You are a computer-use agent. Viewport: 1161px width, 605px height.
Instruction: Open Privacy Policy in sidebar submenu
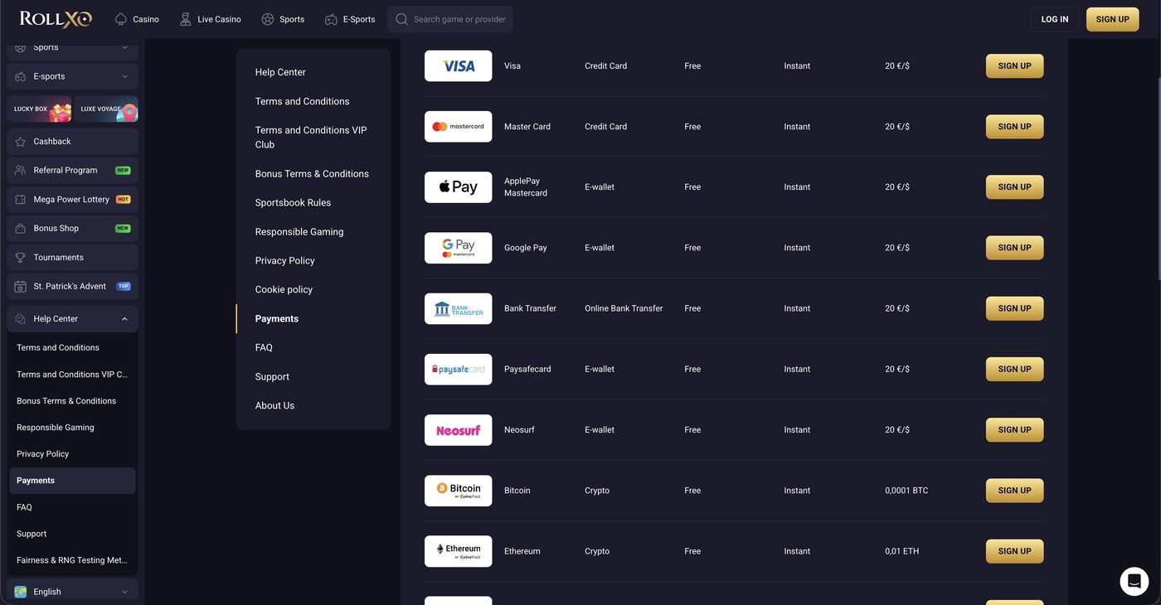coord(42,454)
